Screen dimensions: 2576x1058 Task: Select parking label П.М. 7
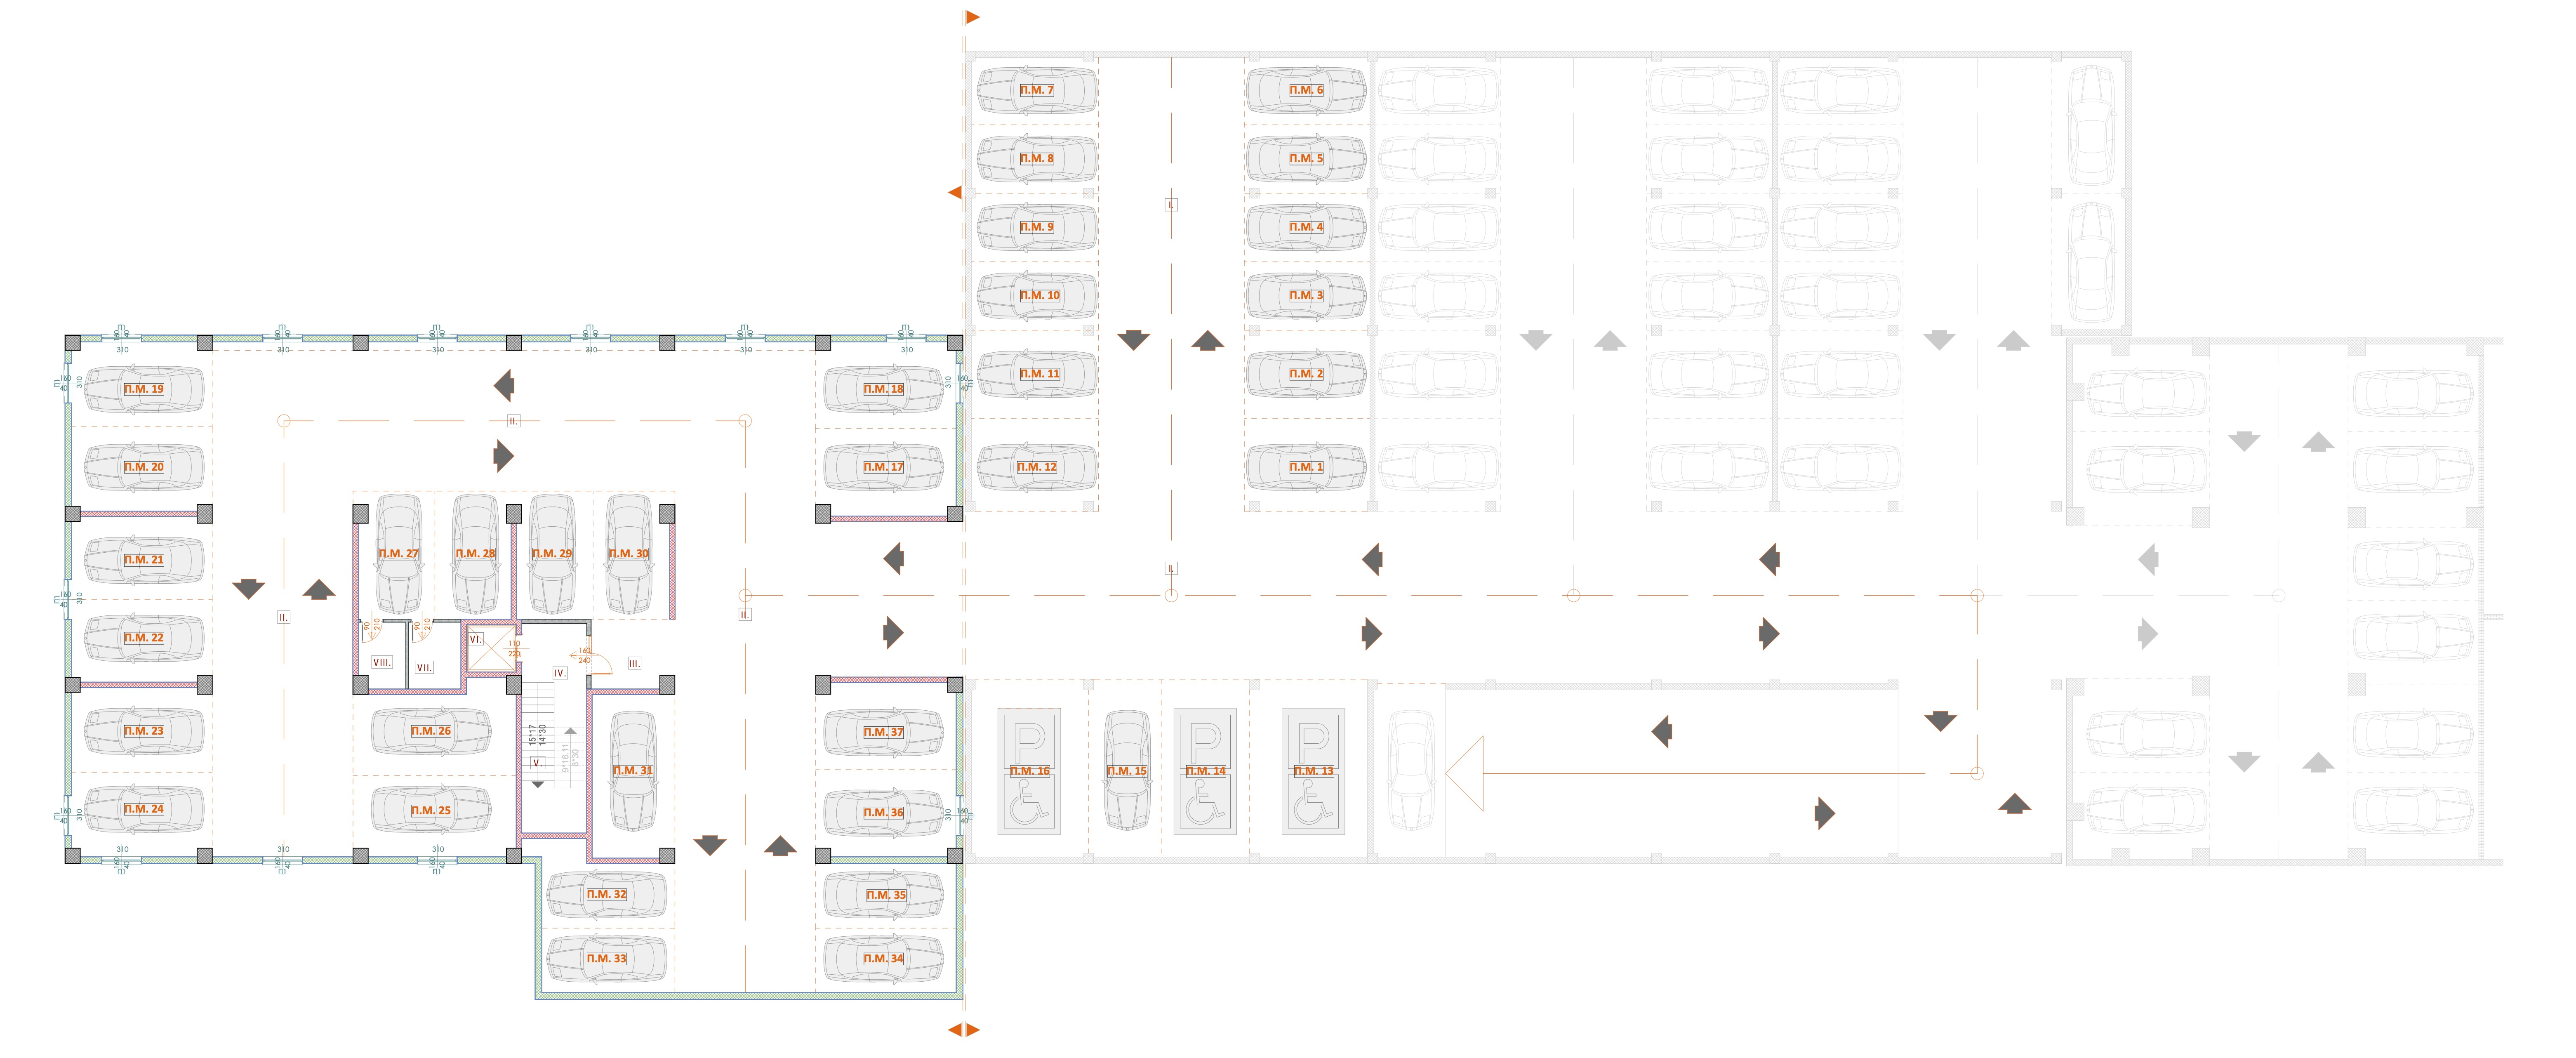click(1037, 90)
